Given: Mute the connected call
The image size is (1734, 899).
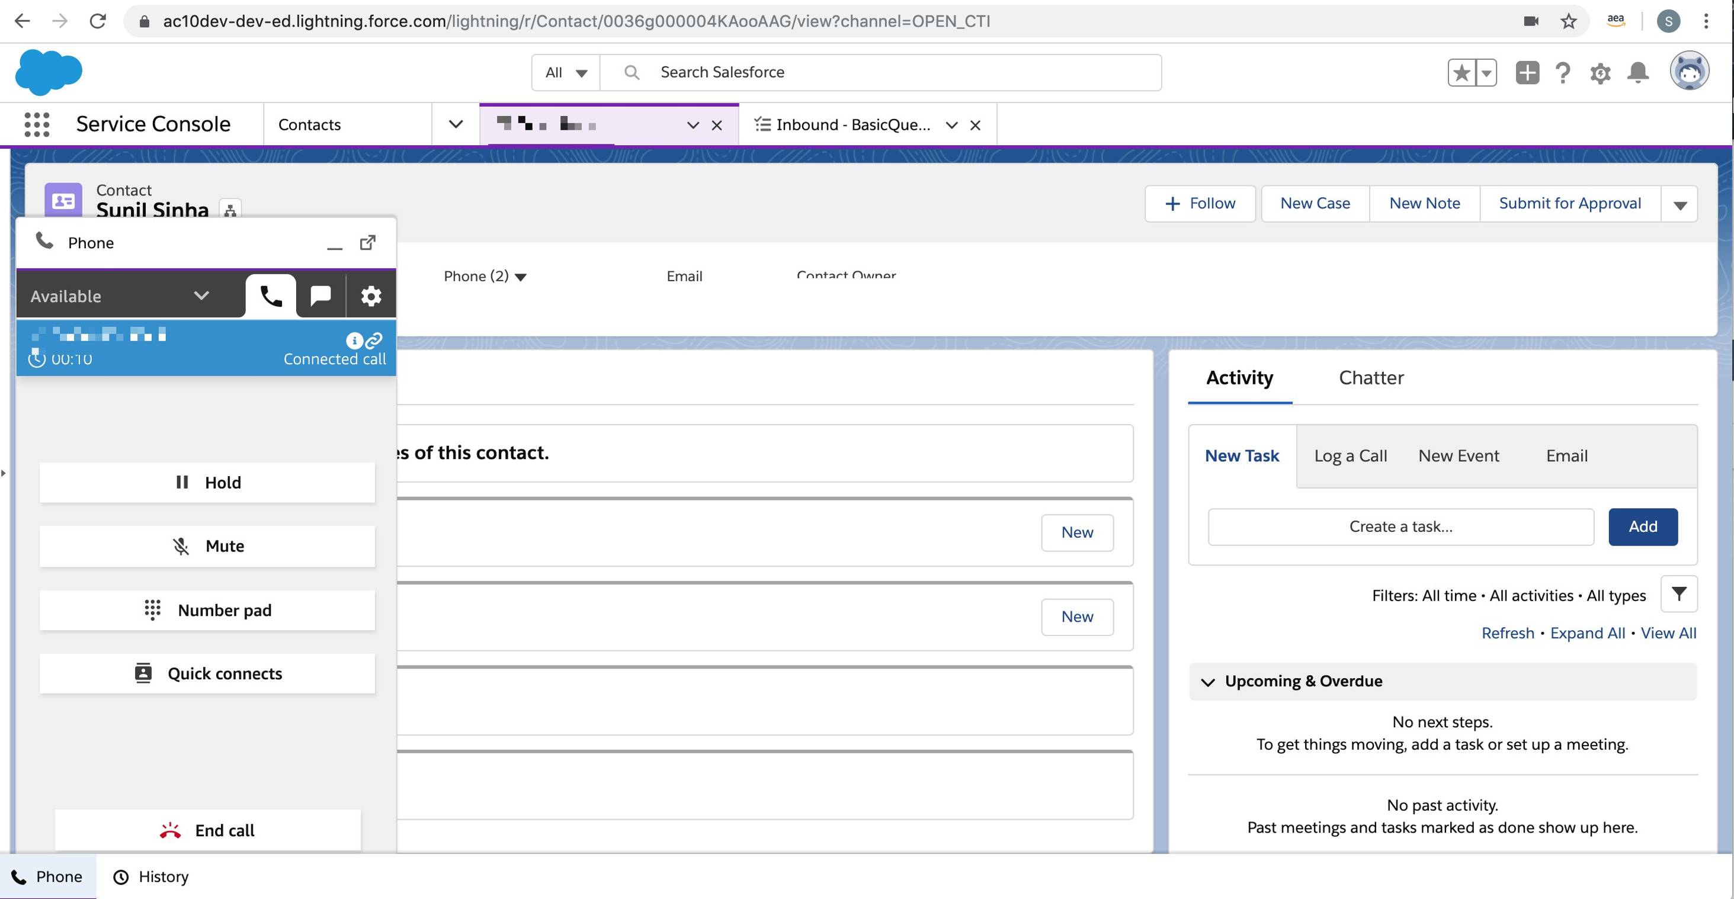Looking at the screenshot, I should 207,545.
